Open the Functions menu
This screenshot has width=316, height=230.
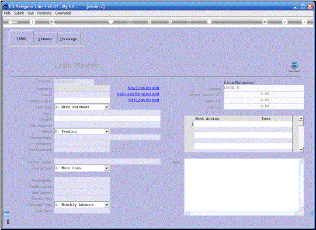44,13
